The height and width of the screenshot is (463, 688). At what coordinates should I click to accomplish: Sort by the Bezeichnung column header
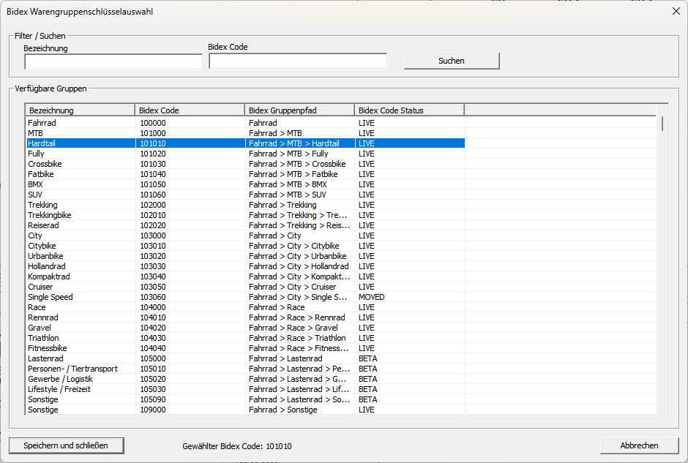(x=81, y=110)
